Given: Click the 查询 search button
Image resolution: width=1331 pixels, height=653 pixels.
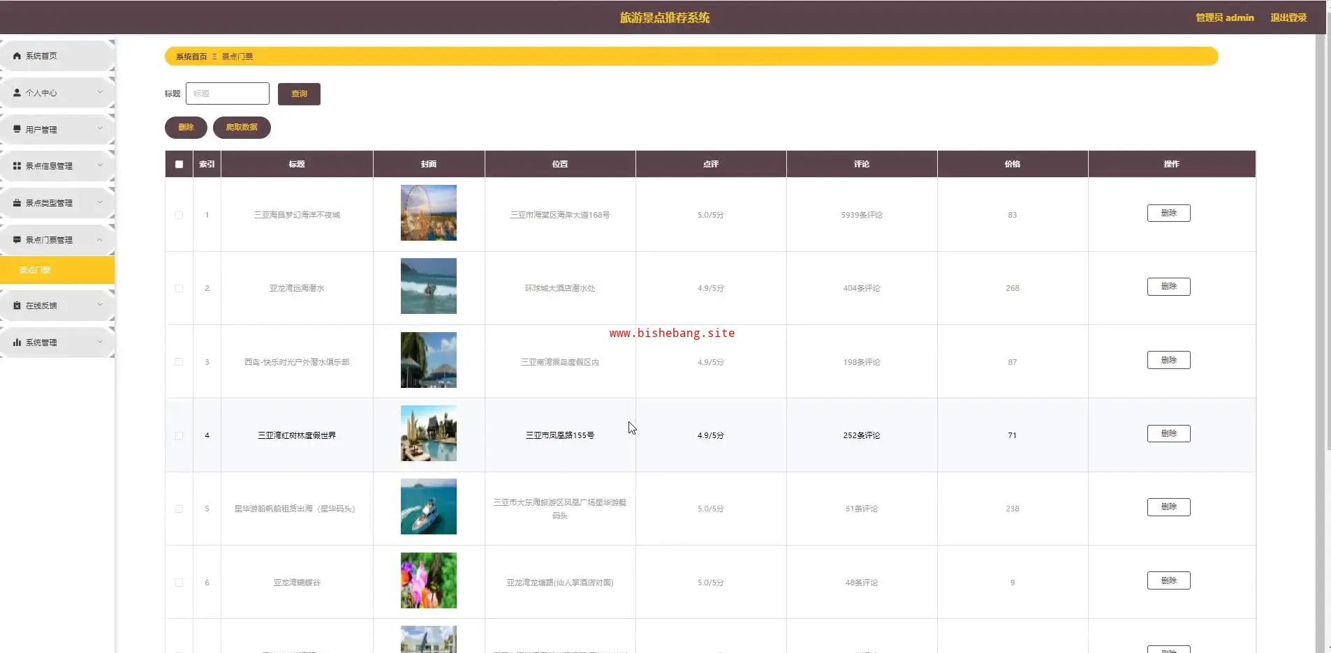Looking at the screenshot, I should (x=299, y=94).
